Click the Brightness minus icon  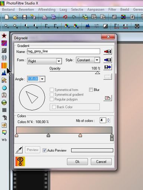pos(6,26)
